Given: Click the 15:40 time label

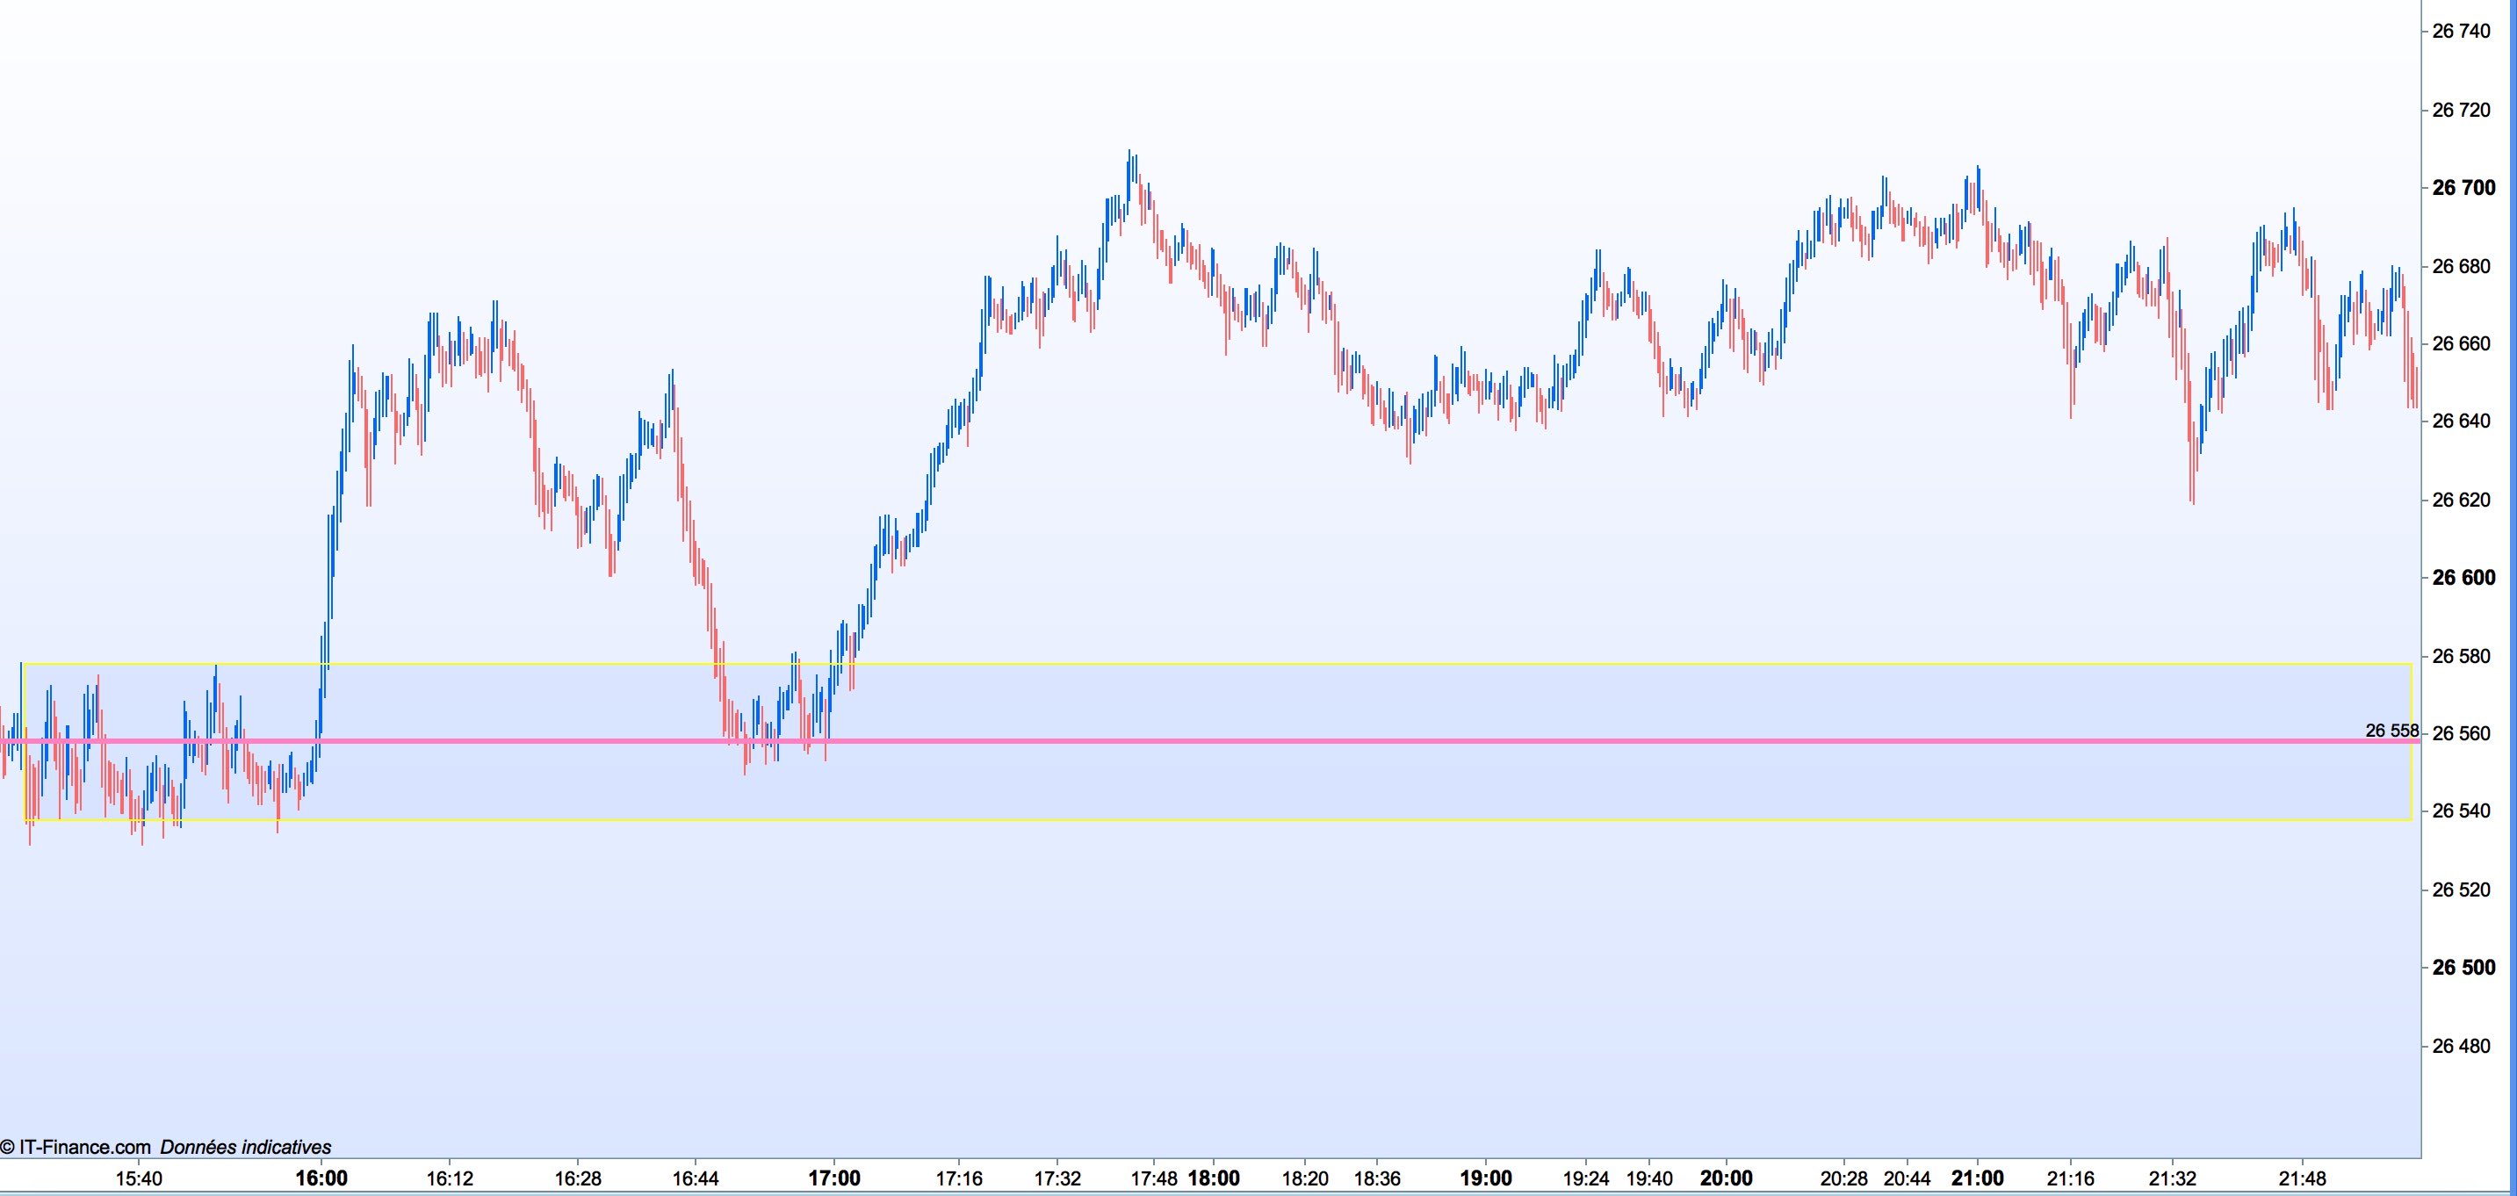Looking at the screenshot, I should pyautogui.click(x=139, y=1178).
